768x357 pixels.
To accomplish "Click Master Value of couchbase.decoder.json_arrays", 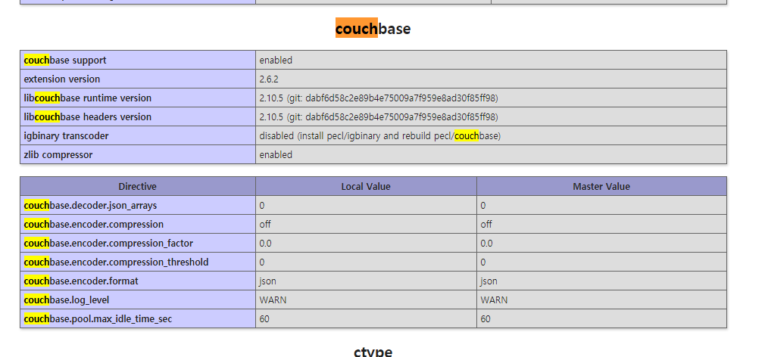I will click(x=483, y=206).
